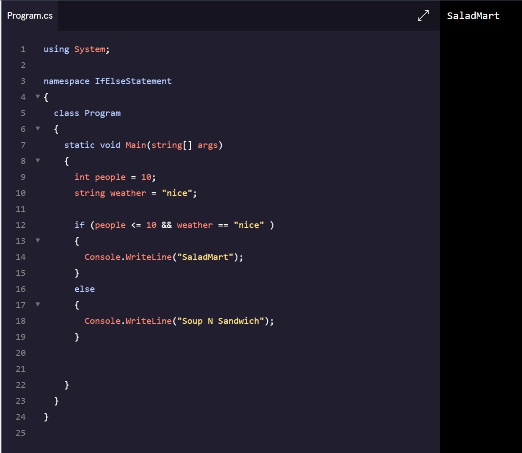Viewport: 522px width, 453px height.
Task: Collapse the namespace block at line 4
Action: point(38,96)
